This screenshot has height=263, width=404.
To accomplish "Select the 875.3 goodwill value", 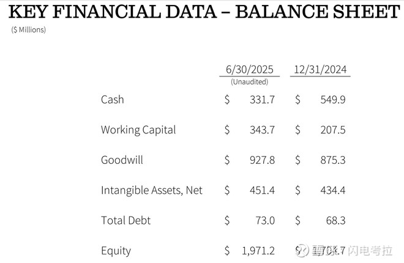I will point(333,160).
